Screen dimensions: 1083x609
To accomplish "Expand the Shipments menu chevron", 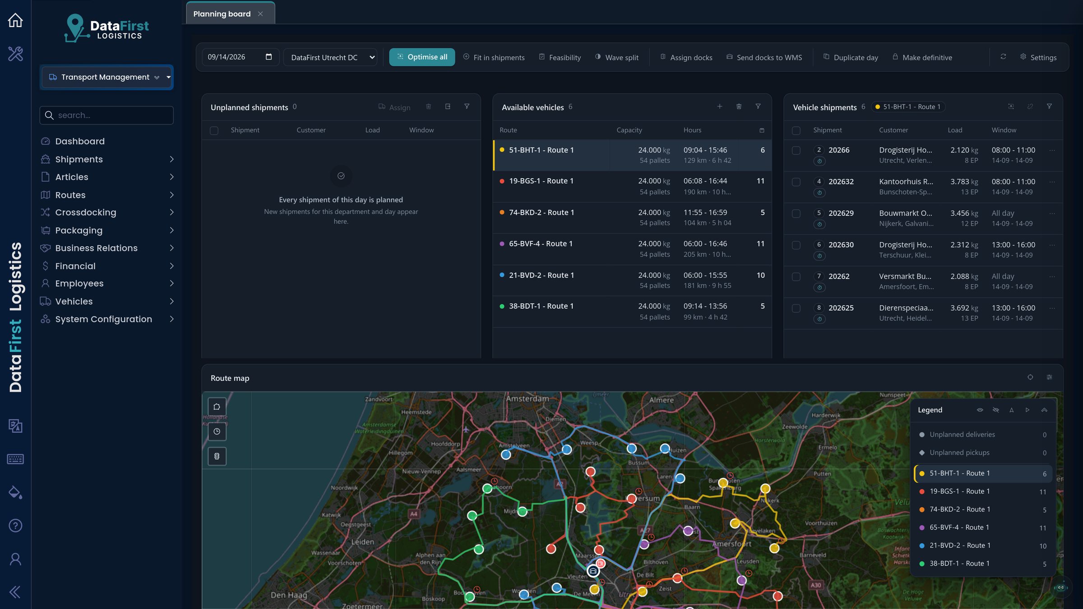I will tap(171, 159).
